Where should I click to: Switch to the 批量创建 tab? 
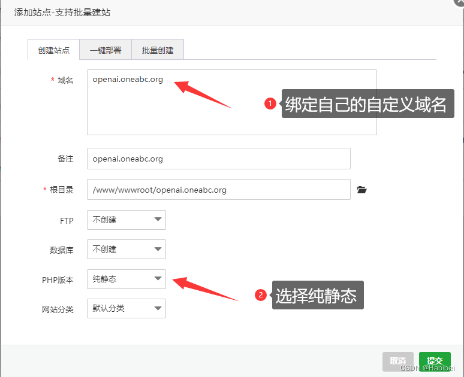158,50
